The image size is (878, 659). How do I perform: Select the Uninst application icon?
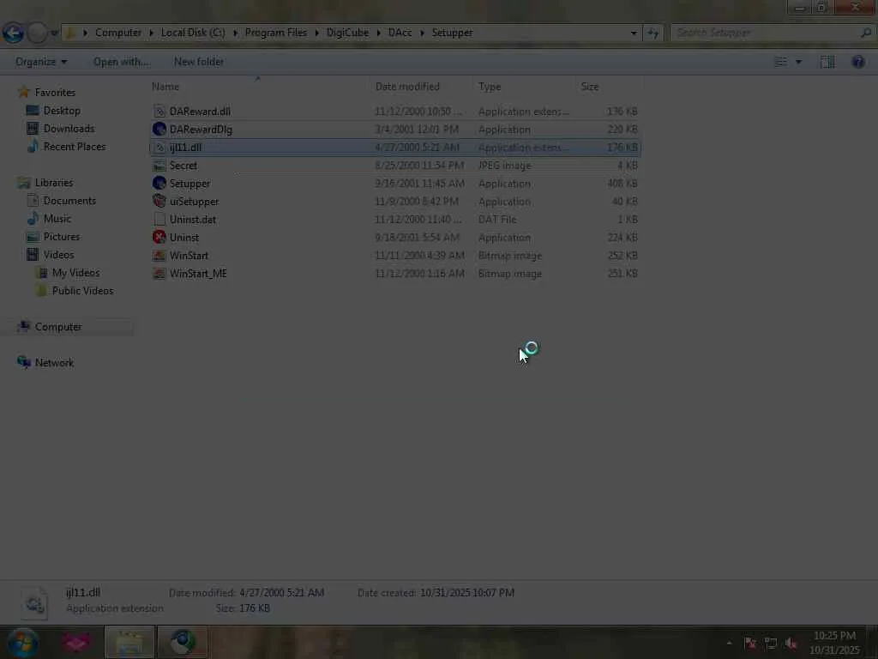coord(159,237)
